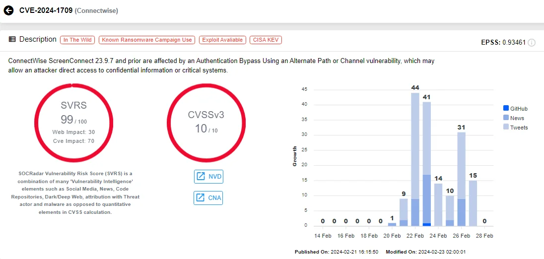The height and width of the screenshot is (259, 544).
Task: Click the CVSSv3 score circle
Action: [206, 123]
